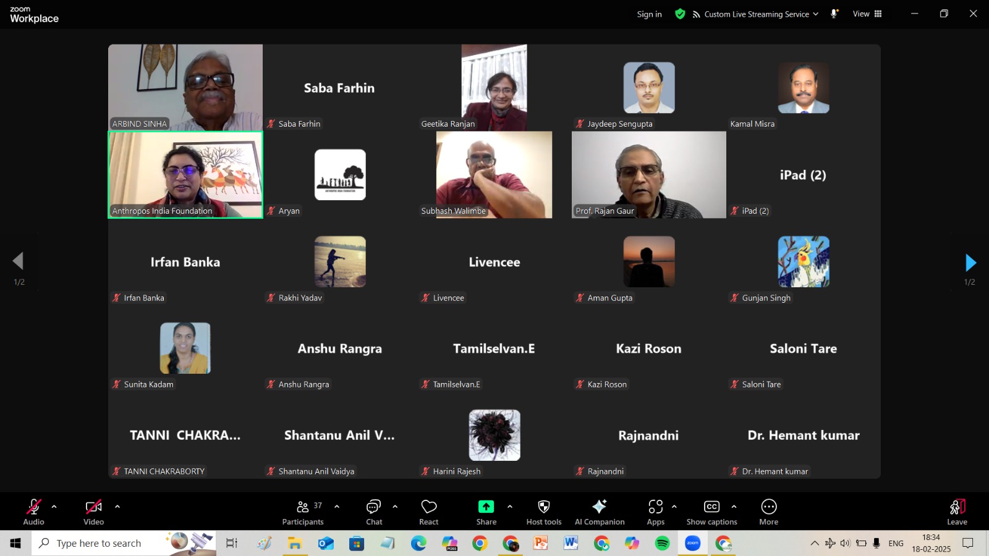Select Prof. Rajan Gaur video tile
This screenshot has height=556, width=989.
pos(649,174)
